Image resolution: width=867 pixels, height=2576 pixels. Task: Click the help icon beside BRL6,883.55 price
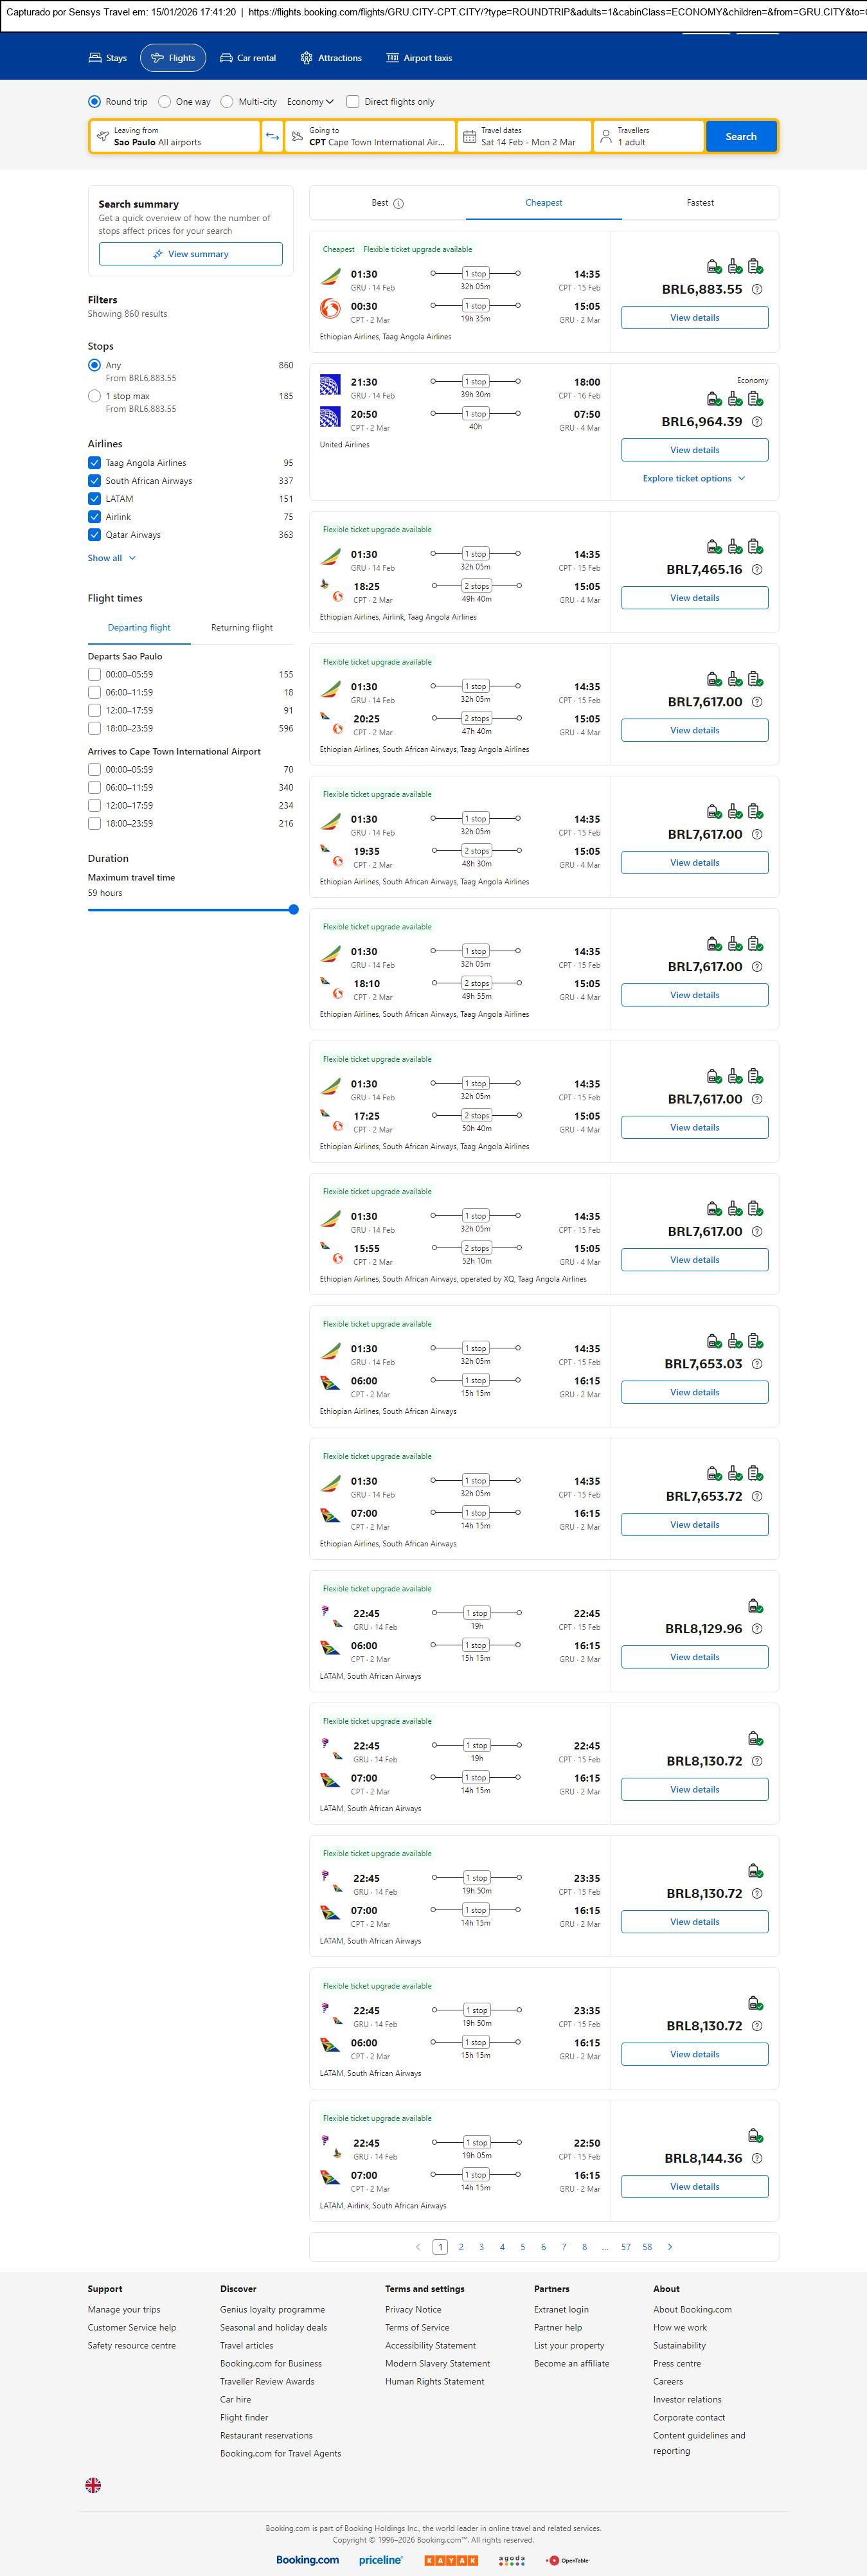757,290
